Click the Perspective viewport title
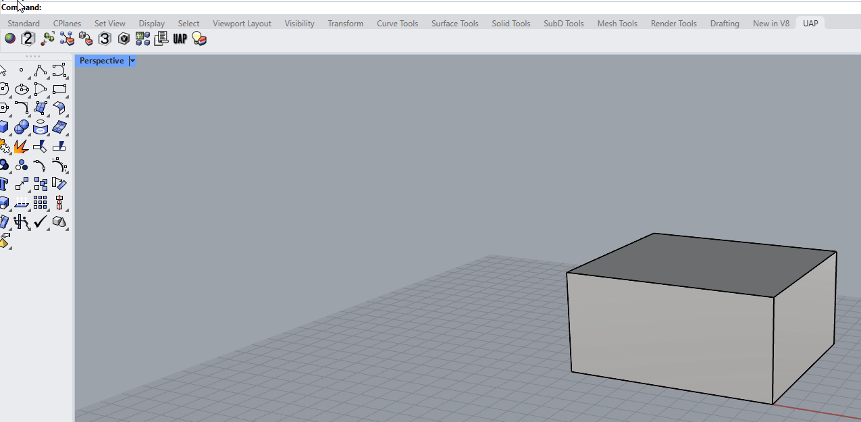This screenshot has height=422, width=861. [101, 61]
